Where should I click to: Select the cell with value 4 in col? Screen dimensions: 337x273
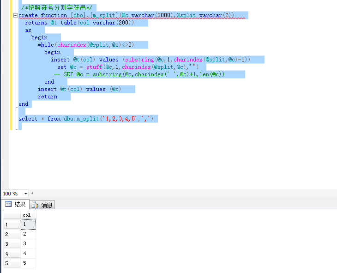point(28,254)
